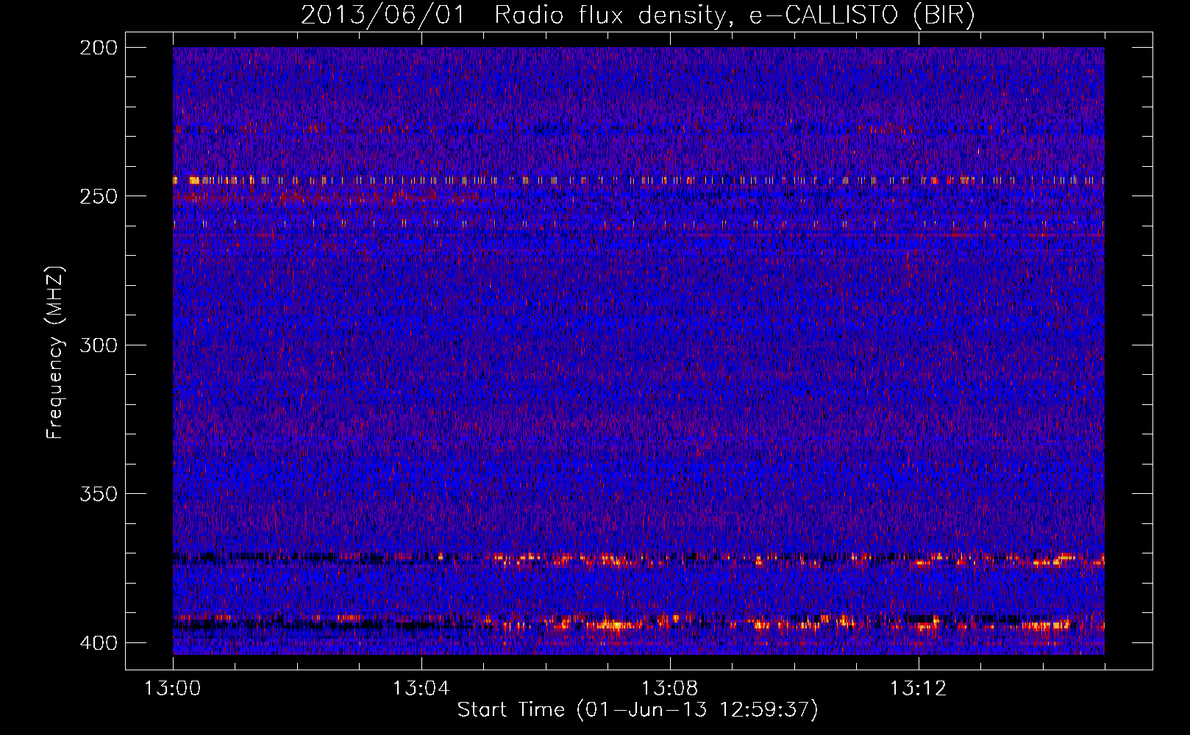Click the 300 frequency tick label
1190x735 pixels.
[x=99, y=345]
